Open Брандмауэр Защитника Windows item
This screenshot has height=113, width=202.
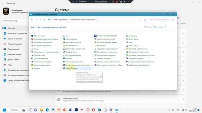click(x=45, y=39)
